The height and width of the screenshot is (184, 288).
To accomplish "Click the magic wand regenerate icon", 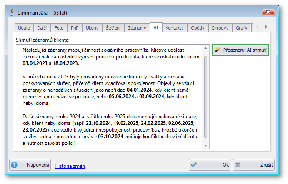I will (x=217, y=50).
